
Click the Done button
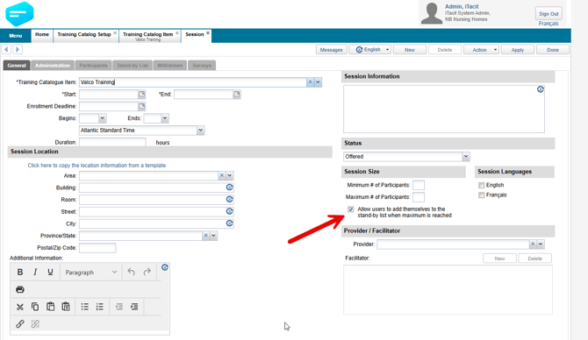click(553, 49)
